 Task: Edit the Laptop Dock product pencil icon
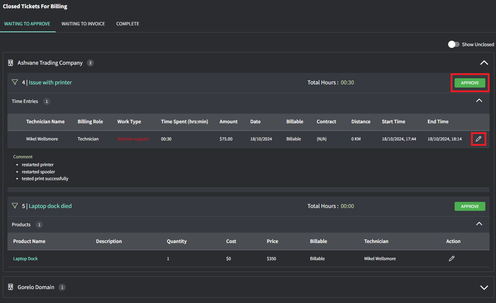pos(452,258)
